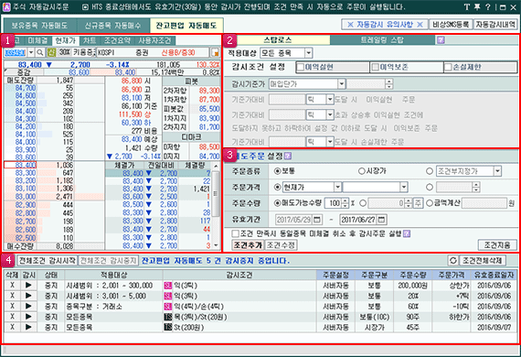
Task: Click the 체결가 list vertical scrollbar
Action: click(x=216, y=206)
